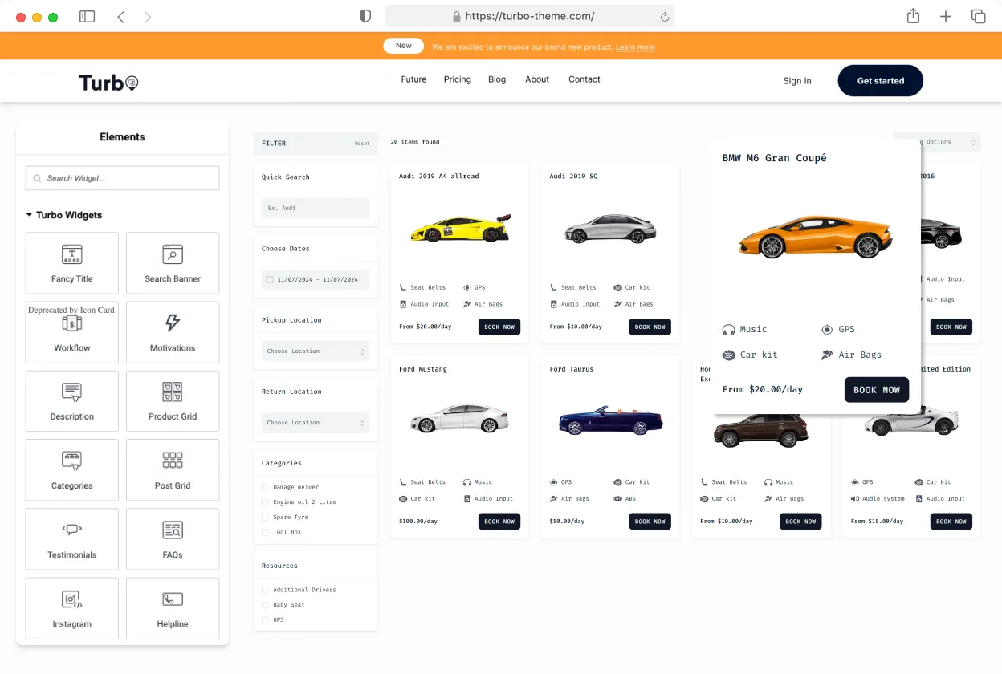
Task: Click the browser address bar
Action: click(x=530, y=16)
